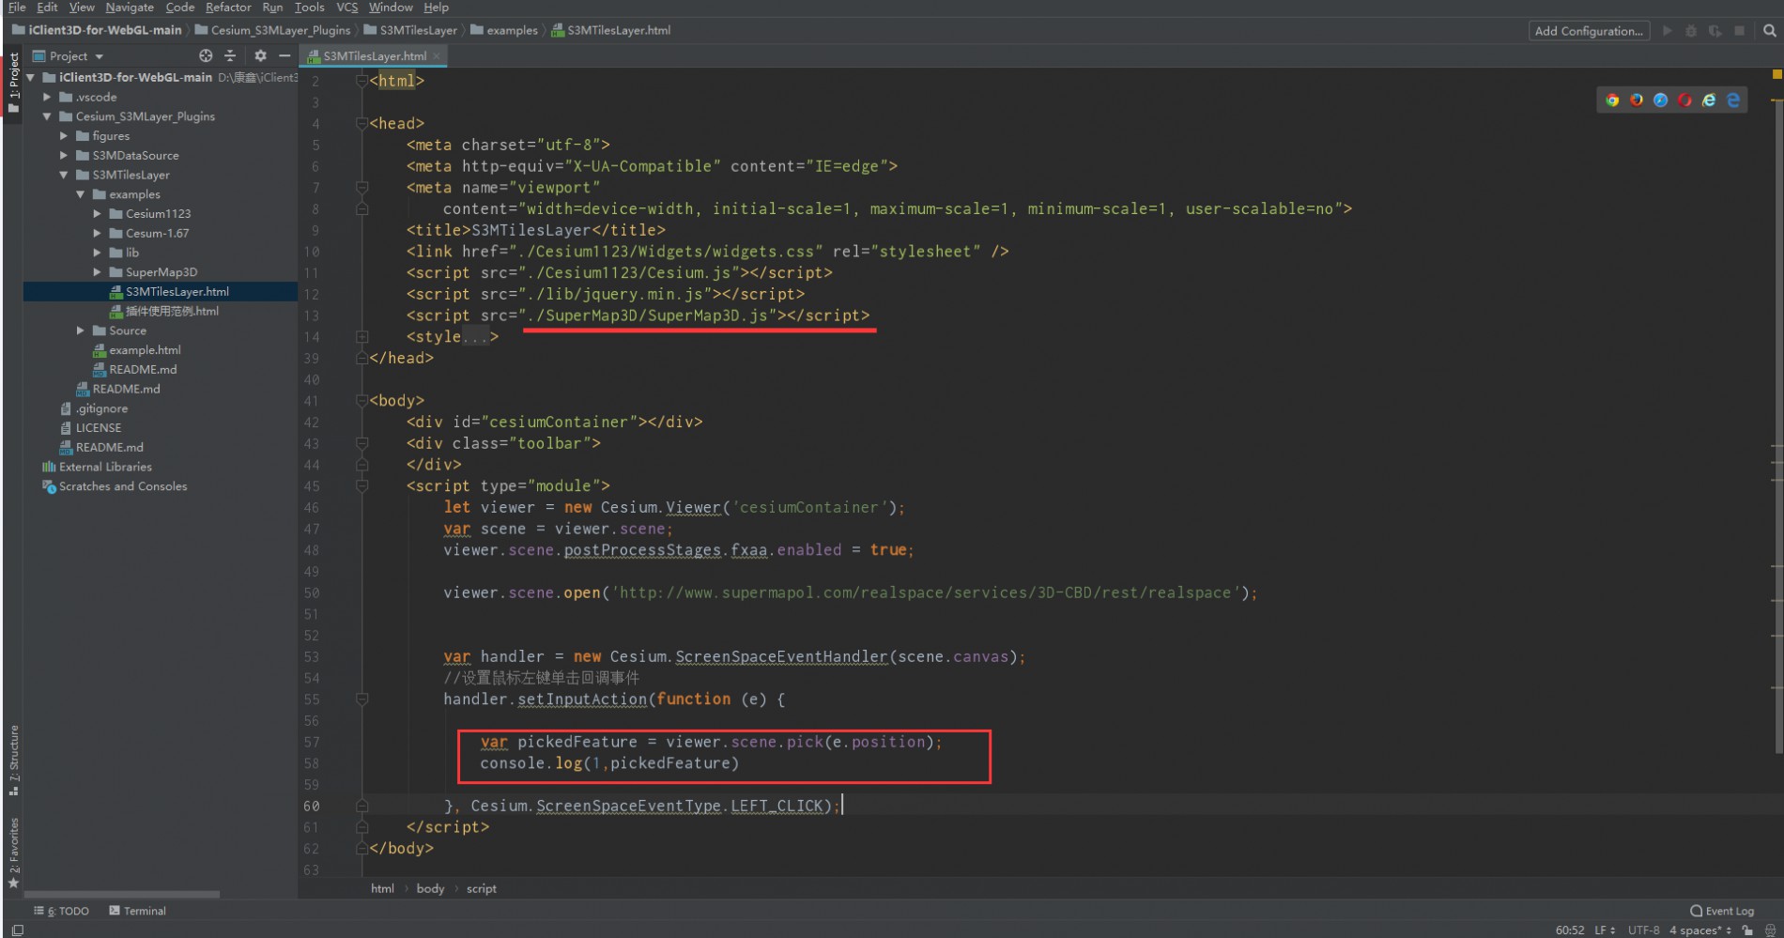
Task: Select example.html file
Action: pyautogui.click(x=145, y=350)
